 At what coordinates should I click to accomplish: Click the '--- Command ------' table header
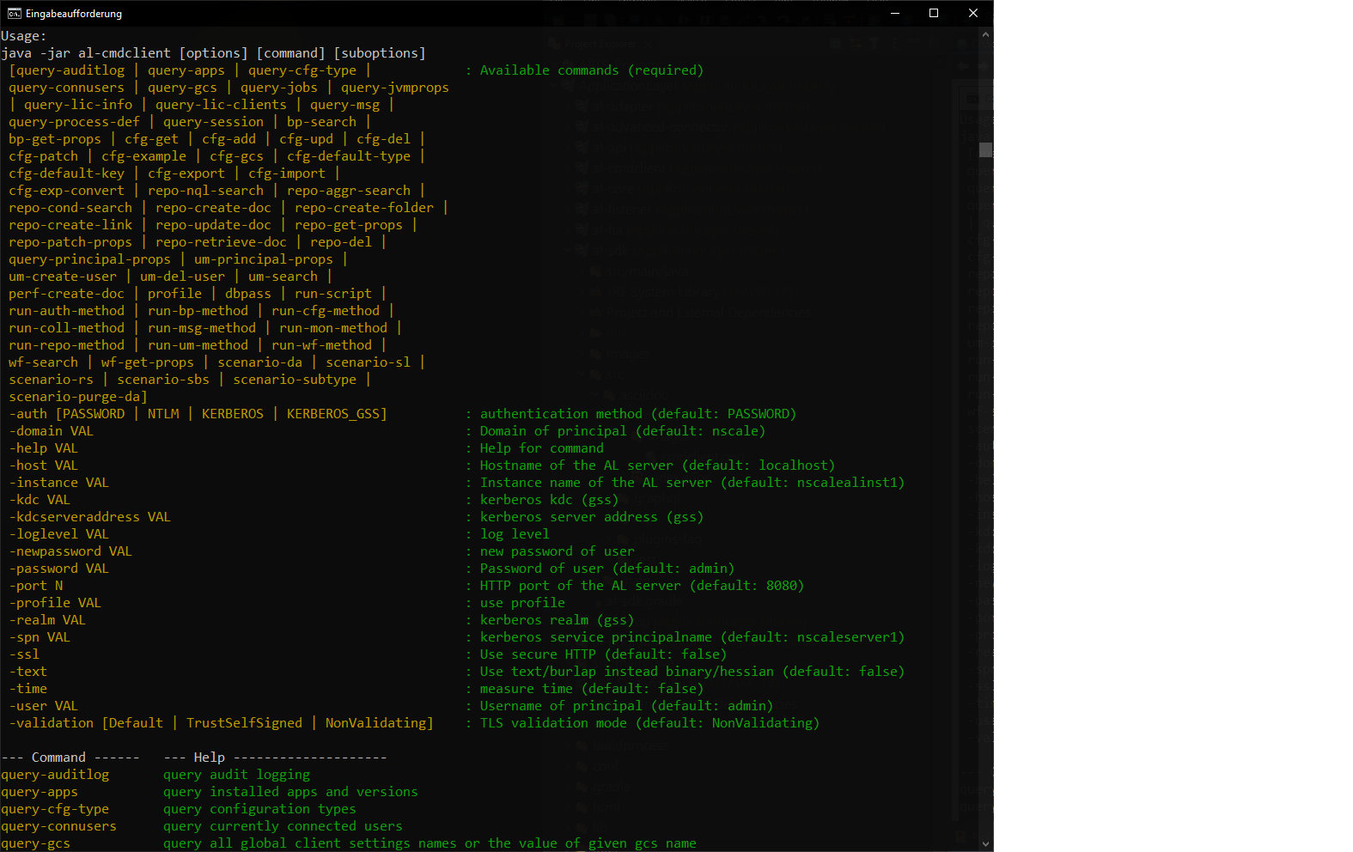70,758
